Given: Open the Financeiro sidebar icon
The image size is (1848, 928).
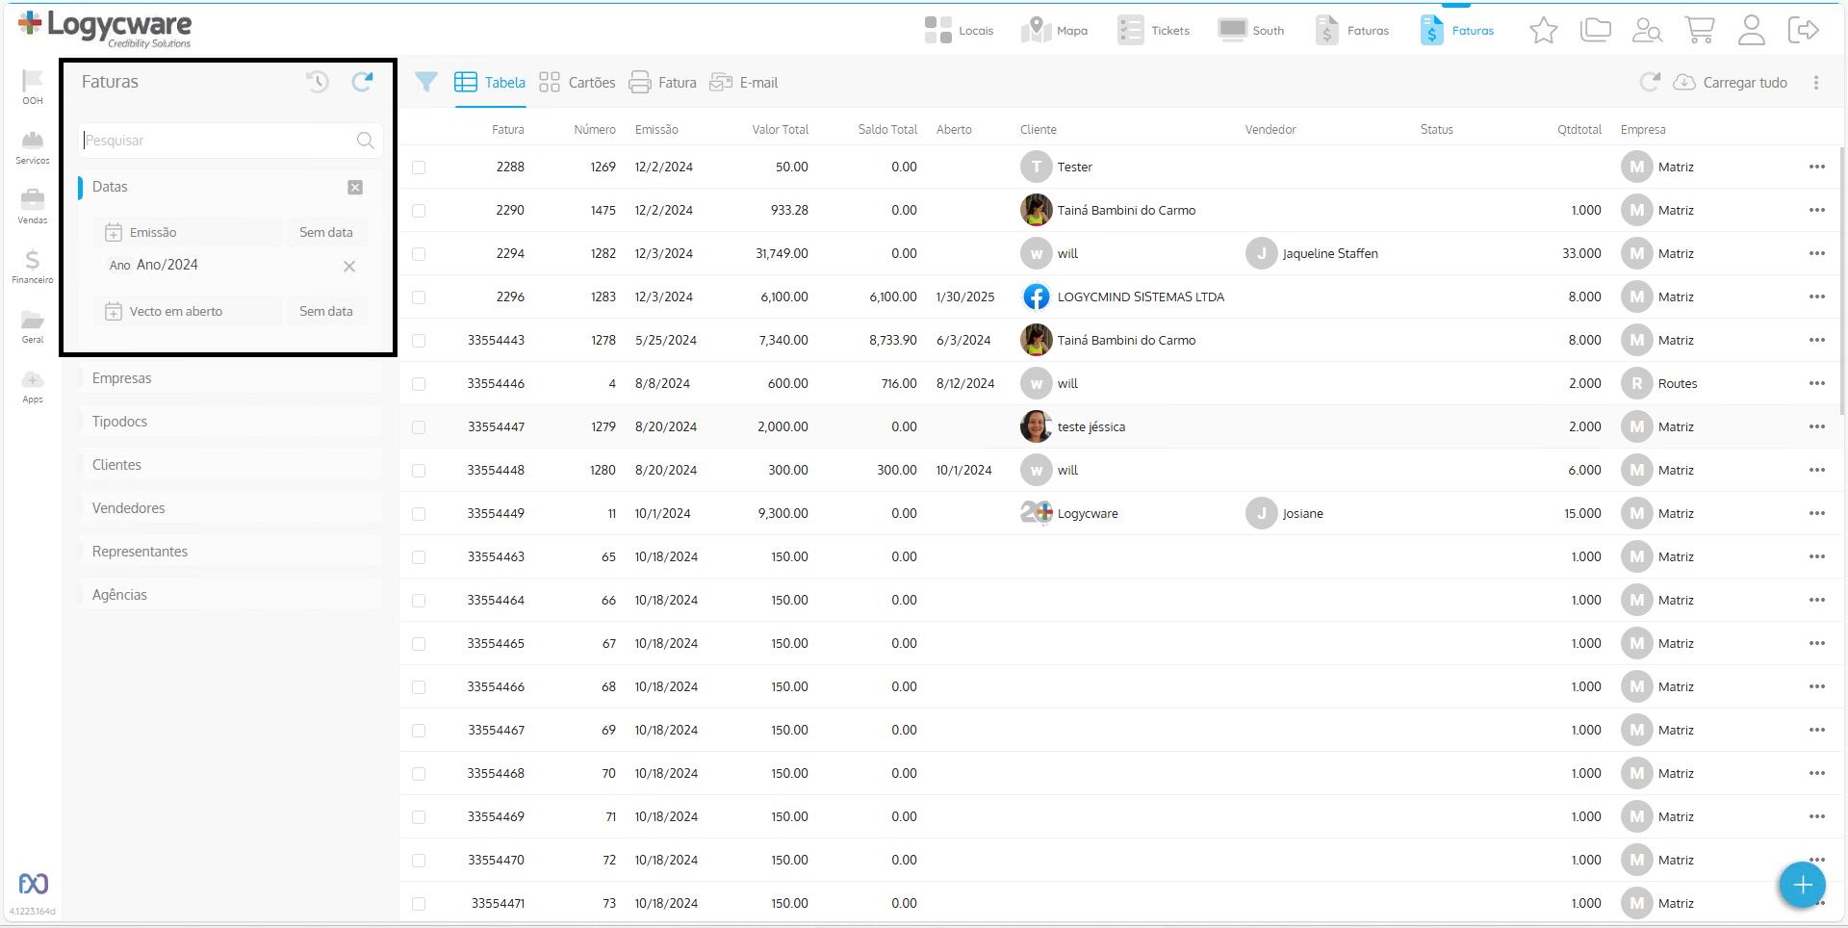Looking at the screenshot, I should point(33,266).
